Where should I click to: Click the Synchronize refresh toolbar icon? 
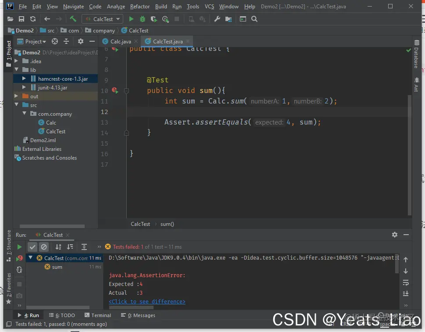click(x=33, y=19)
